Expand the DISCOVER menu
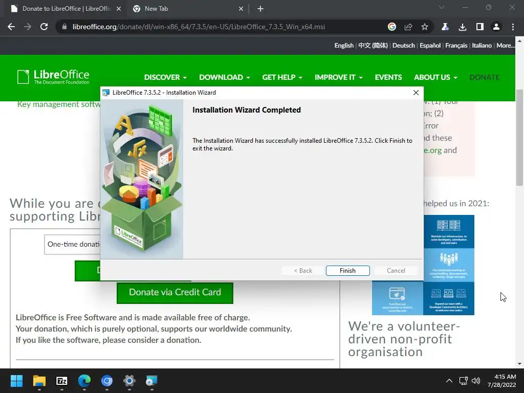 (165, 77)
